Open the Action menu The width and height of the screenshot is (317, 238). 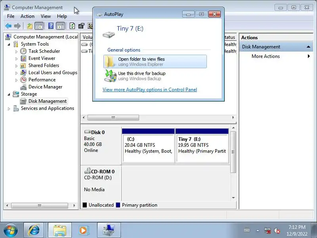[x=27, y=16]
